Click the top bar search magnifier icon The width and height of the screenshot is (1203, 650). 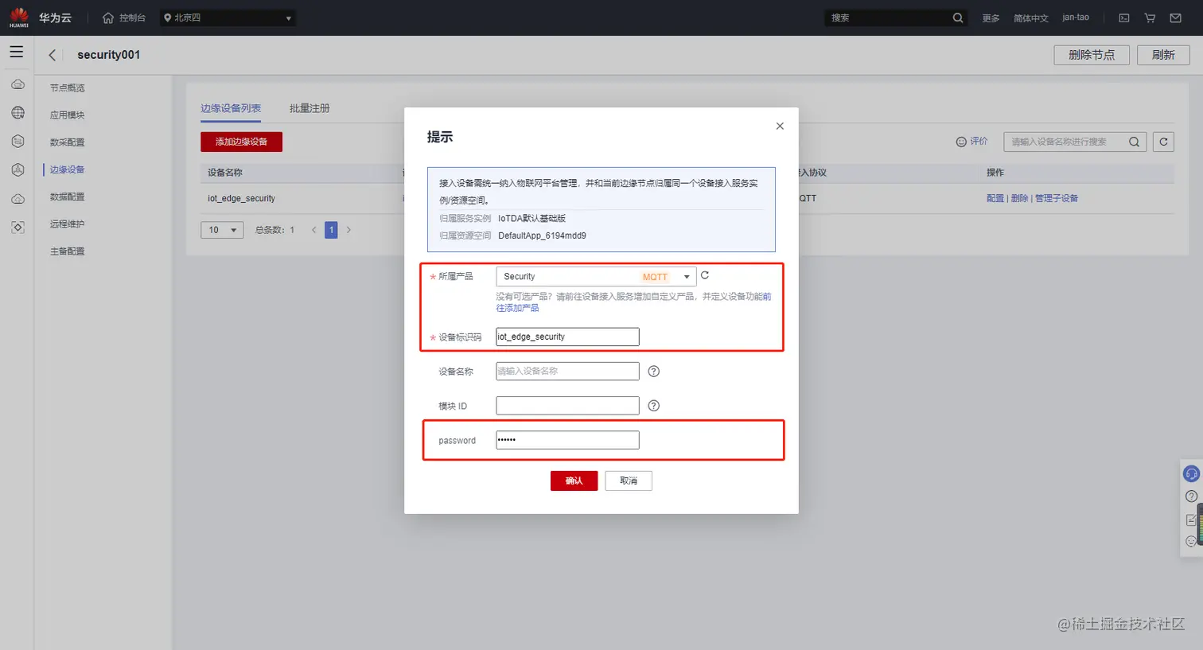(958, 18)
